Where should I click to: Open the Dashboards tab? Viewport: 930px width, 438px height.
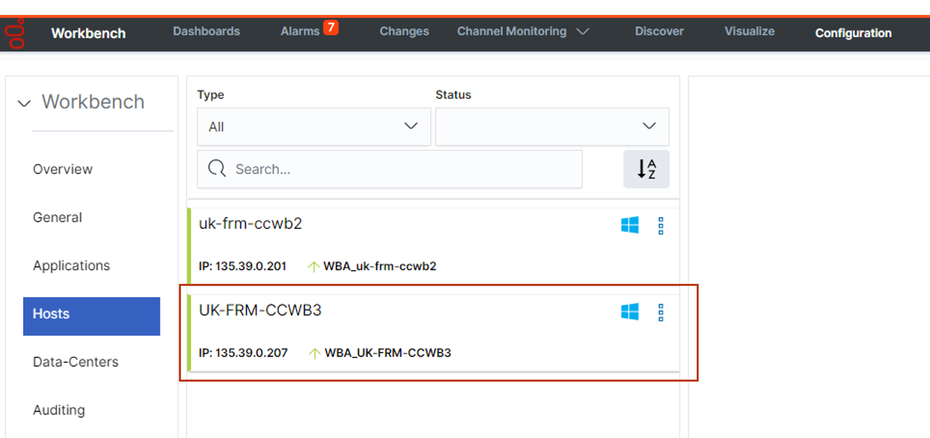click(206, 31)
